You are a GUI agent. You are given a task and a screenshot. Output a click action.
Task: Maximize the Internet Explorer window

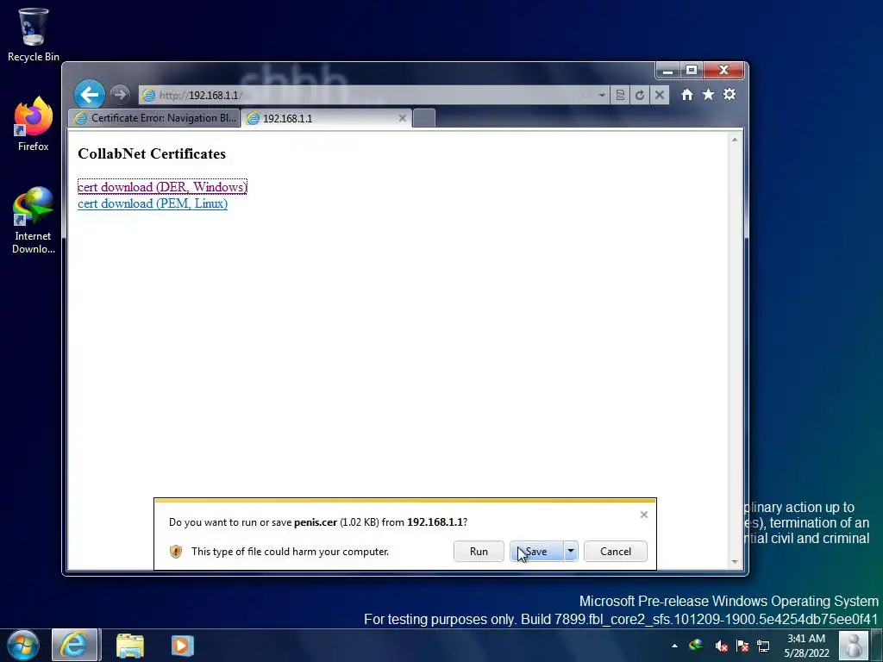pos(692,71)
